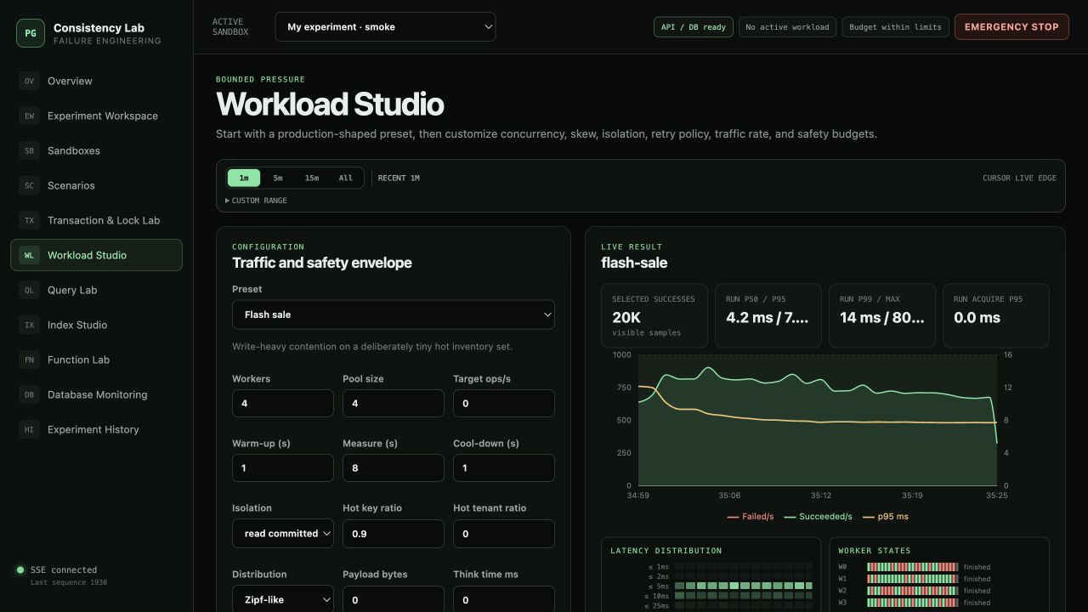Image resolution: width=1088 pixels, height=612 pixels.
Task: Click the green SSE connected status dot
Action: 20,569
